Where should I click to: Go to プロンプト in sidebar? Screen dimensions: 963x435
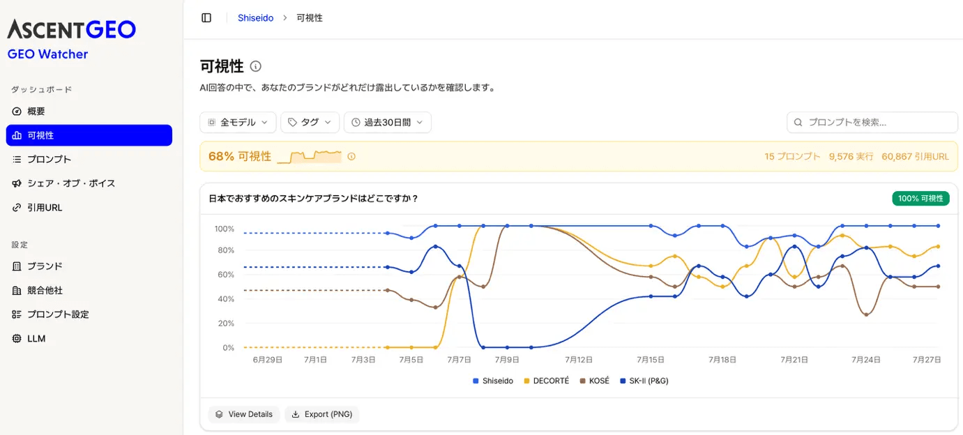[89, 160]
